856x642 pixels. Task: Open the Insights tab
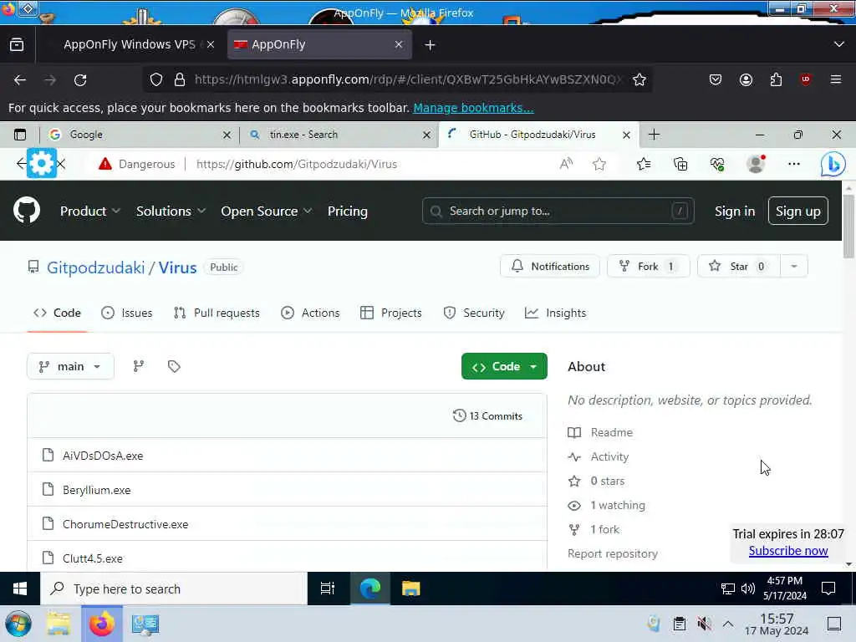pyautogui.click(x=555, y=313)
